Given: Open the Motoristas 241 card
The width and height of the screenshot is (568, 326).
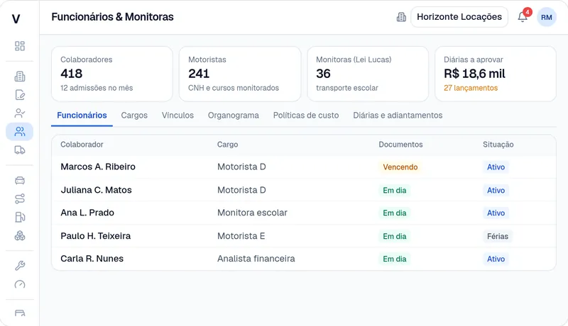Looking at the screenshot, I should pyautogui.click(x=240, y=74).
